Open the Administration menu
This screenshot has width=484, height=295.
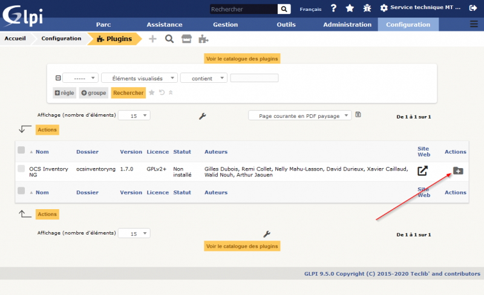pos(347,25)
